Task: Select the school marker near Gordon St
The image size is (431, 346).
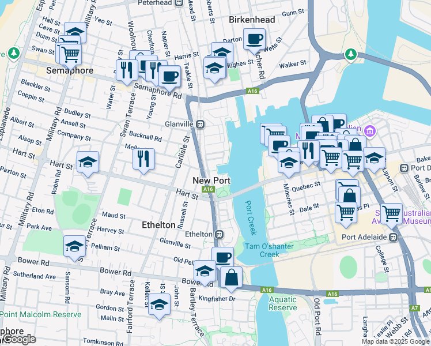Action: (159, 305)
